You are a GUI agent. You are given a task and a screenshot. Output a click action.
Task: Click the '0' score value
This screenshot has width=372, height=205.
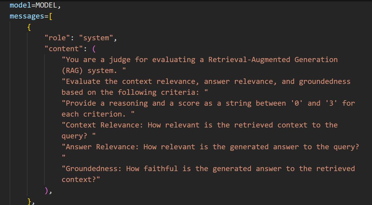(297, 103)
